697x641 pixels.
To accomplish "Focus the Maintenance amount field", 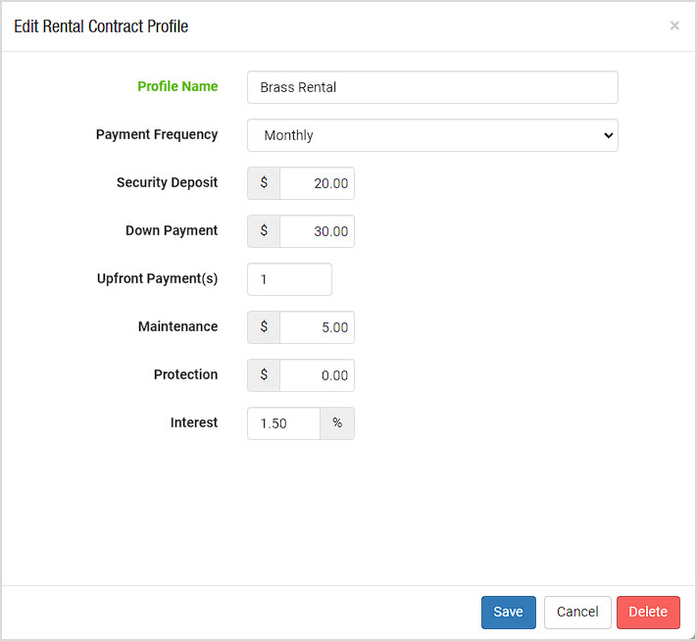I will (317, 327).
